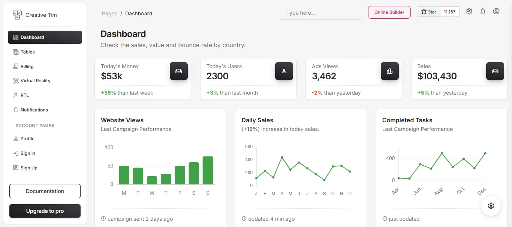Click the Type here search field
This screenshot has height=227, width=512.
321,12
